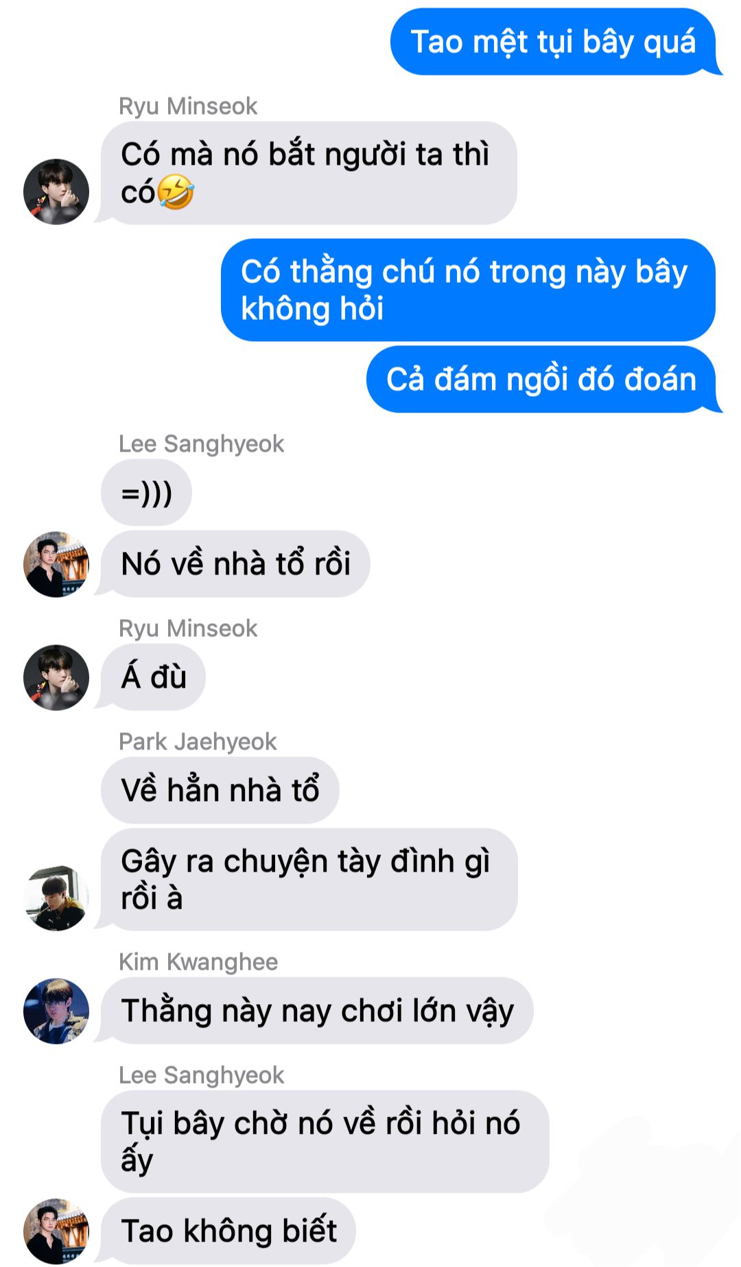Image resolution: width=741 pixels, height=1267 pixels.
Task: Tap the blue bubble "Có thằng chú nó trong này"
Action: [x=468, y=290]
